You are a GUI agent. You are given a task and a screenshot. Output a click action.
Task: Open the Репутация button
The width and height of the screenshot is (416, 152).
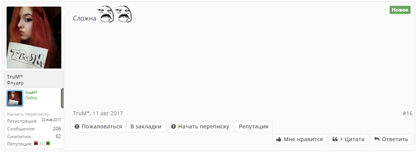(x=254, y=126)
